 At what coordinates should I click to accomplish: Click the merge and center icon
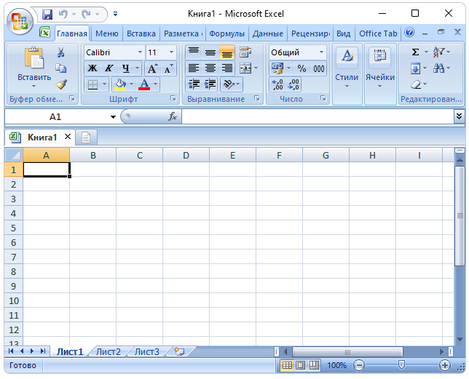coord(245,68)
